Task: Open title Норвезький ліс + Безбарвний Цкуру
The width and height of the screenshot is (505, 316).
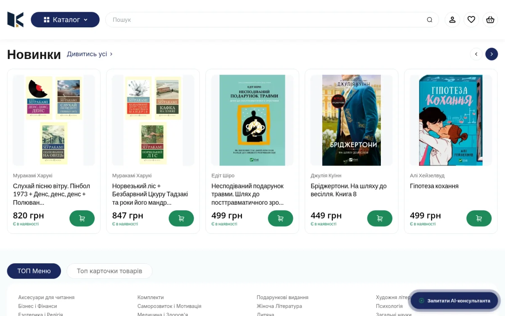Action: (150, 194)
